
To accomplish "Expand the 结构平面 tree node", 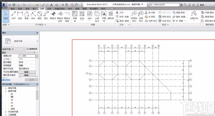I will (6, 88).
